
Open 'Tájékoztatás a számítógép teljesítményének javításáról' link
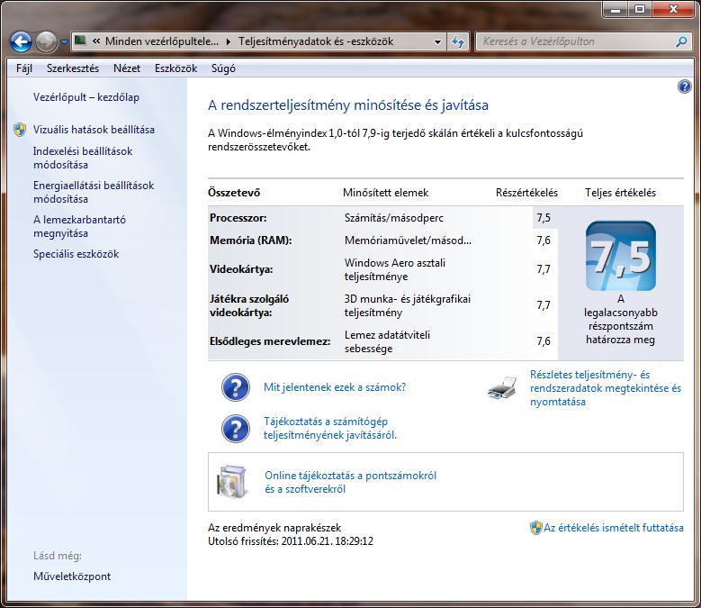tap(330, 428)
